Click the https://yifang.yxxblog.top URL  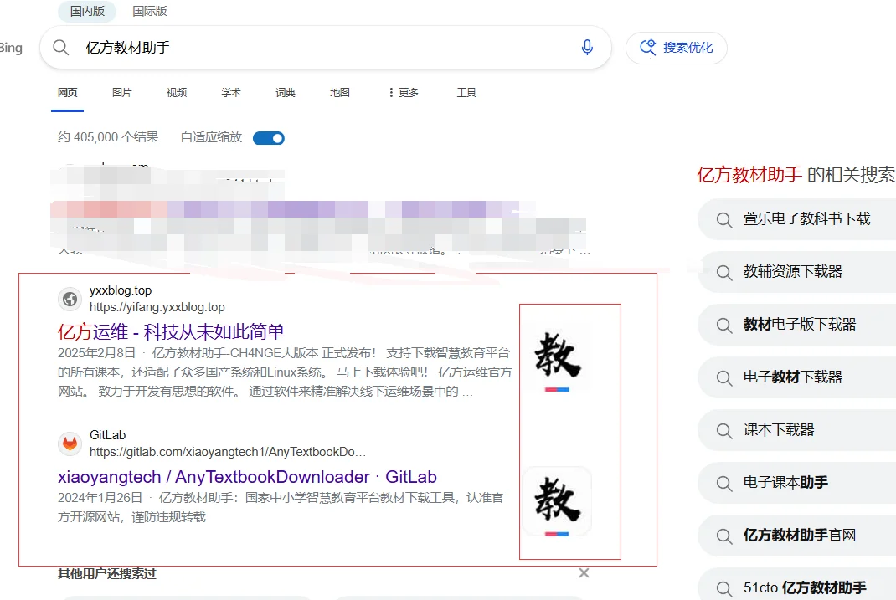click(157, 307)
